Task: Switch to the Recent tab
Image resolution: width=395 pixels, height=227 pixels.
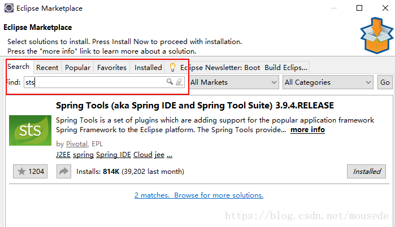Action: 47,68
